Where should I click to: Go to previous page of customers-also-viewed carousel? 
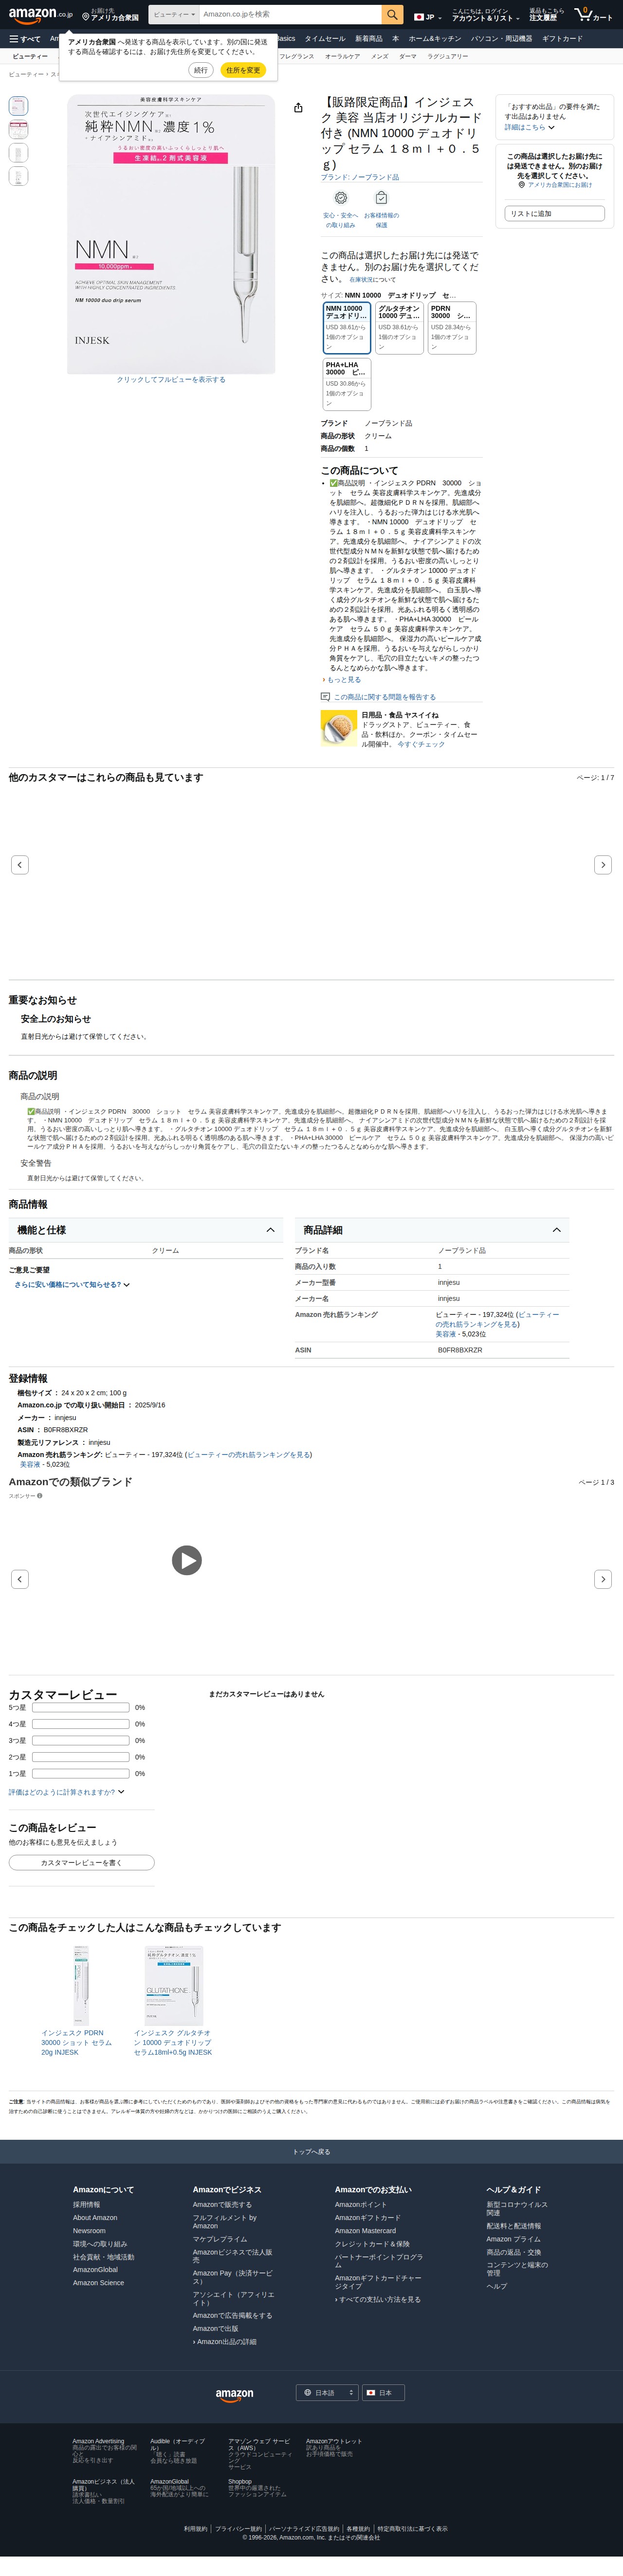click(x=20, y=864)
